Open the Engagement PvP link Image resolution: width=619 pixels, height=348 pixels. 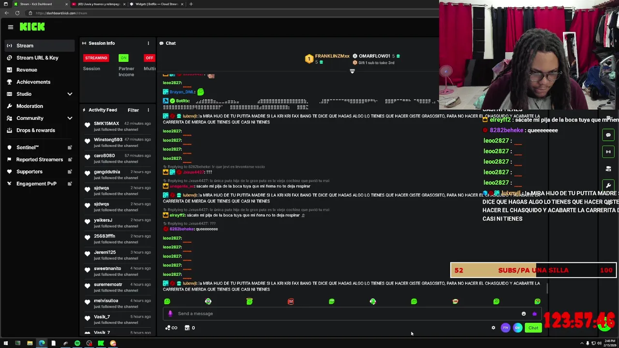(x=40, y=184)
